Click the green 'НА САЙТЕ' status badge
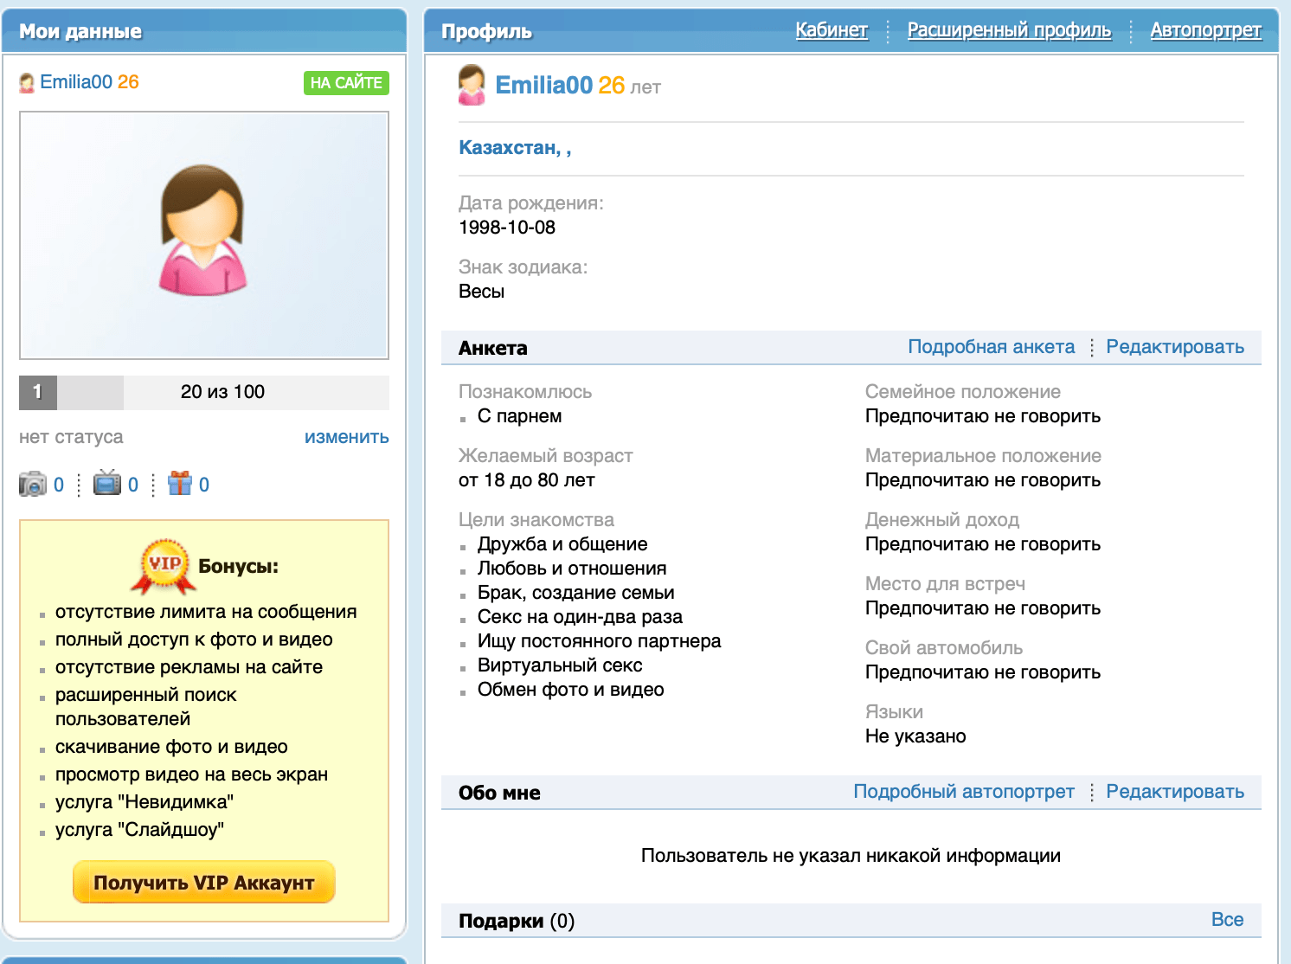This screenshot has width=1291, height=964. tap(346, 83)
